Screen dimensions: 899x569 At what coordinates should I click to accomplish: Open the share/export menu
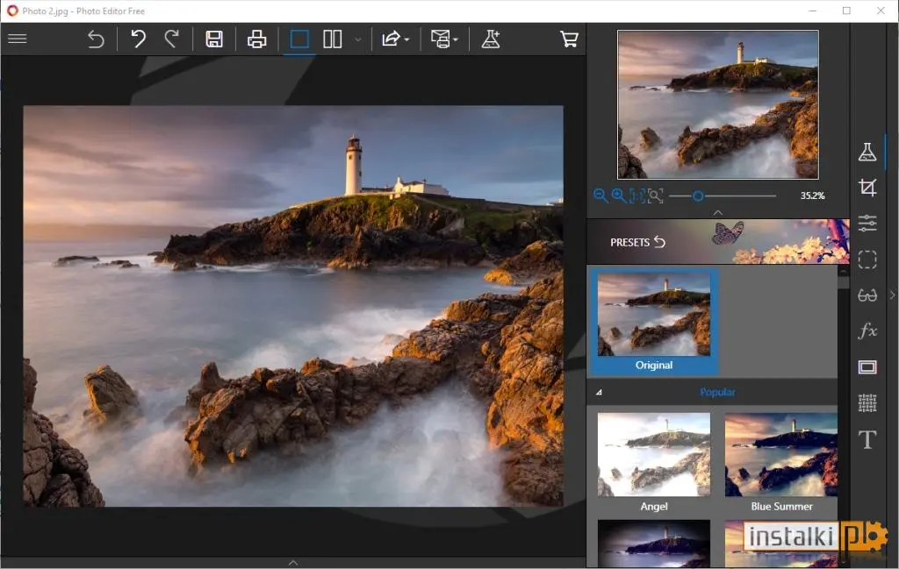pos(395,39)
